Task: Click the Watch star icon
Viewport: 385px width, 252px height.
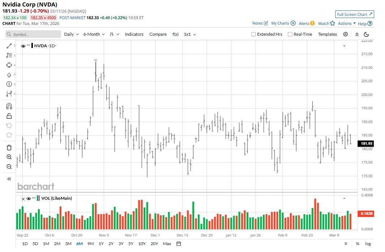Action: click(x=333, y=23)
